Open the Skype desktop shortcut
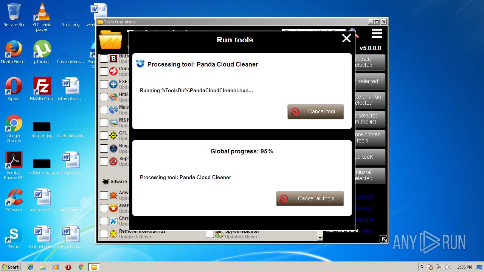This screenshot has height=272, width=484. 14,237
